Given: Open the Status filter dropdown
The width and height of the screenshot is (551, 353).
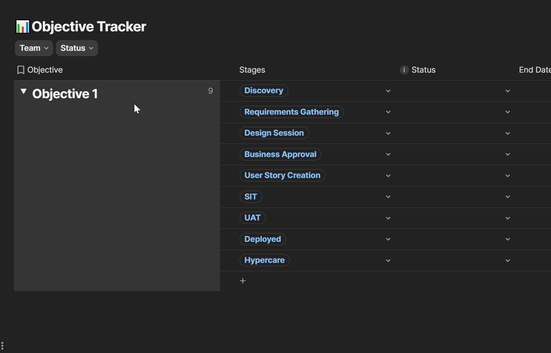Looking at the screenshot, I should point(77,48).
